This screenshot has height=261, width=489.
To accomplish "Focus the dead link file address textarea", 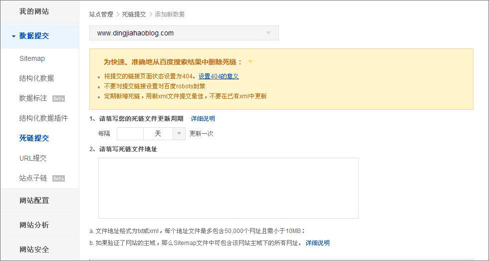I will click(x=229, y=188).
